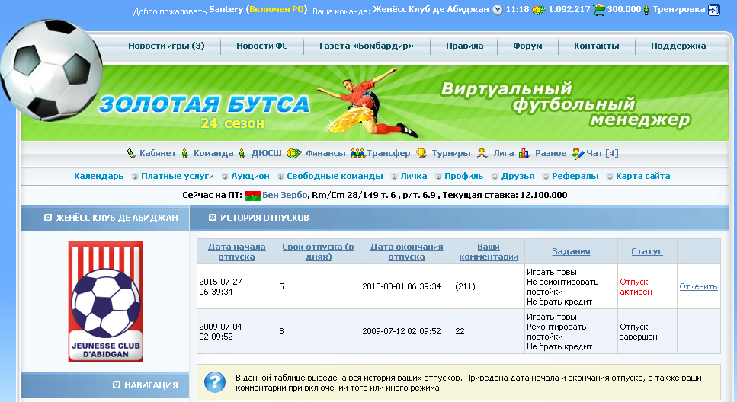
Task: Click the clock icon in top bar
Action: (x=498, y=10)
